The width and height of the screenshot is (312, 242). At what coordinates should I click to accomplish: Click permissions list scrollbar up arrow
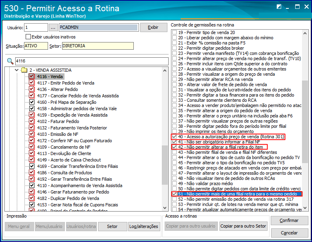coord(305,33)
